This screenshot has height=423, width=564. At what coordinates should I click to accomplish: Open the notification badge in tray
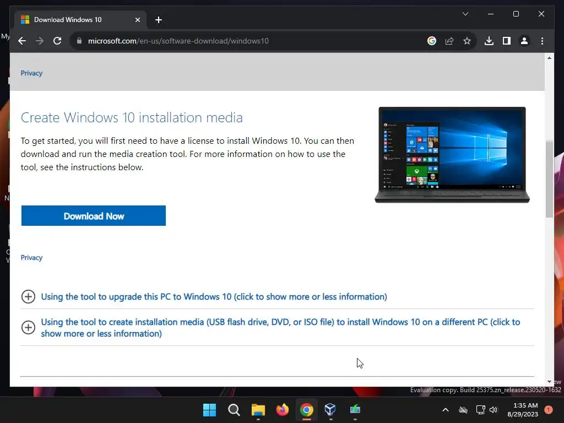[x=548, y=410]
